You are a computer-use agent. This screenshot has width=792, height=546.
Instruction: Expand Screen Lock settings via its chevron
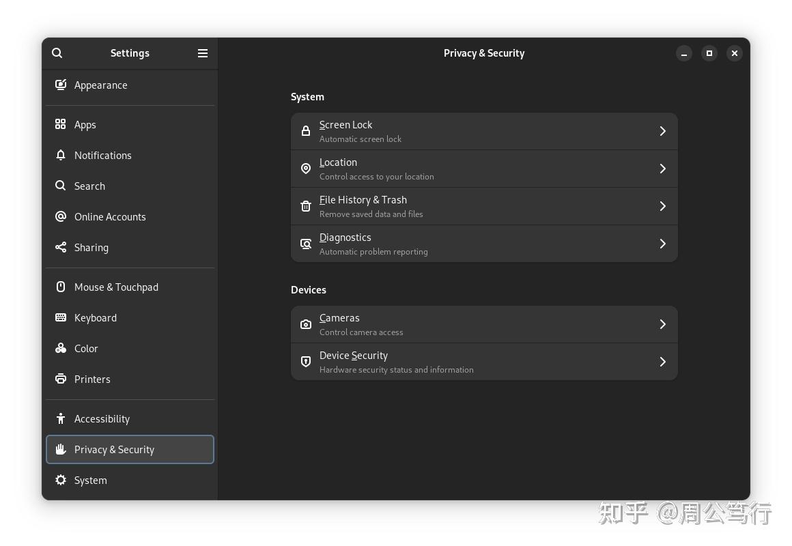point(662,131)
